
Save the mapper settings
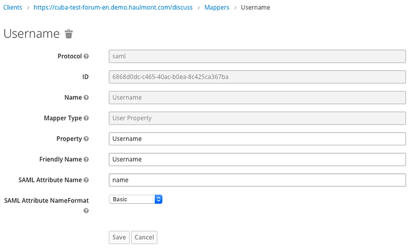[x=119, y=238]
